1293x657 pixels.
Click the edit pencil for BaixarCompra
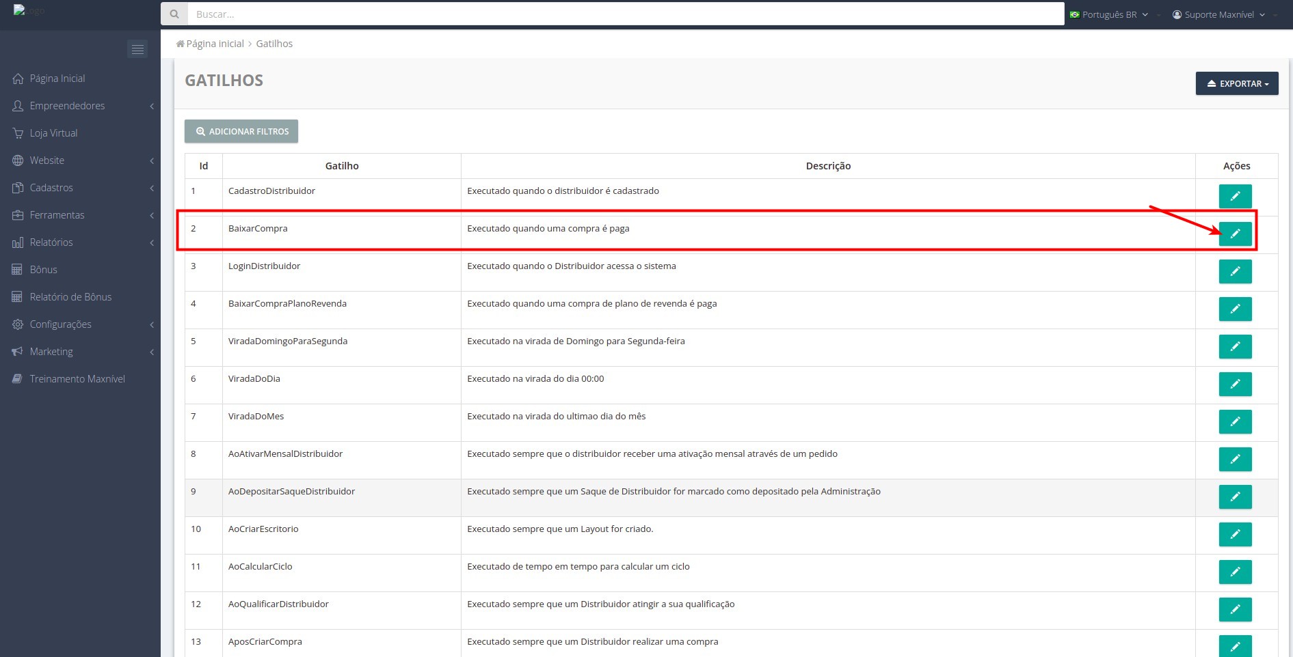tap(1235, 234)
